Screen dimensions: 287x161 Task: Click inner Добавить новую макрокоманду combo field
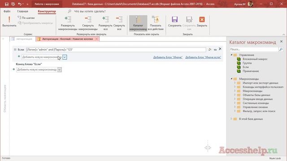click(42, 57)
